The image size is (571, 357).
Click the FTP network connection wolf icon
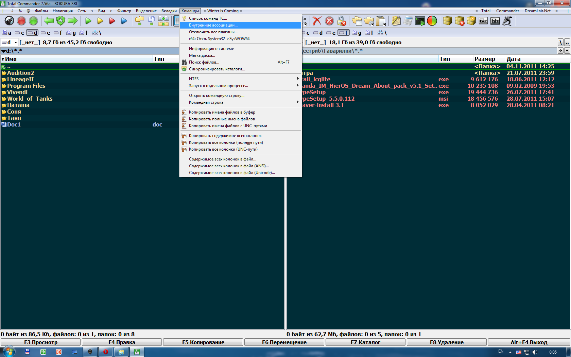(9, 21)
